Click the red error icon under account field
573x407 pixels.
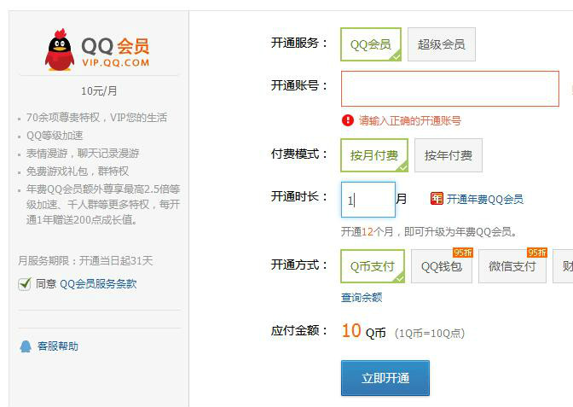(x=348, y=120)
